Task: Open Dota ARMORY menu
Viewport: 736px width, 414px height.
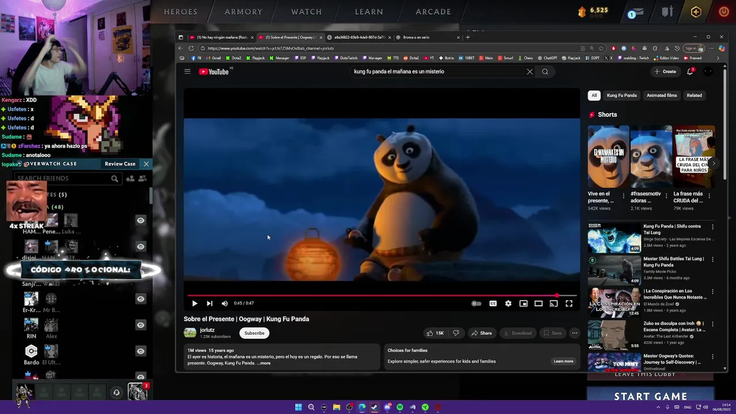Action: click(x=243, y=11)
